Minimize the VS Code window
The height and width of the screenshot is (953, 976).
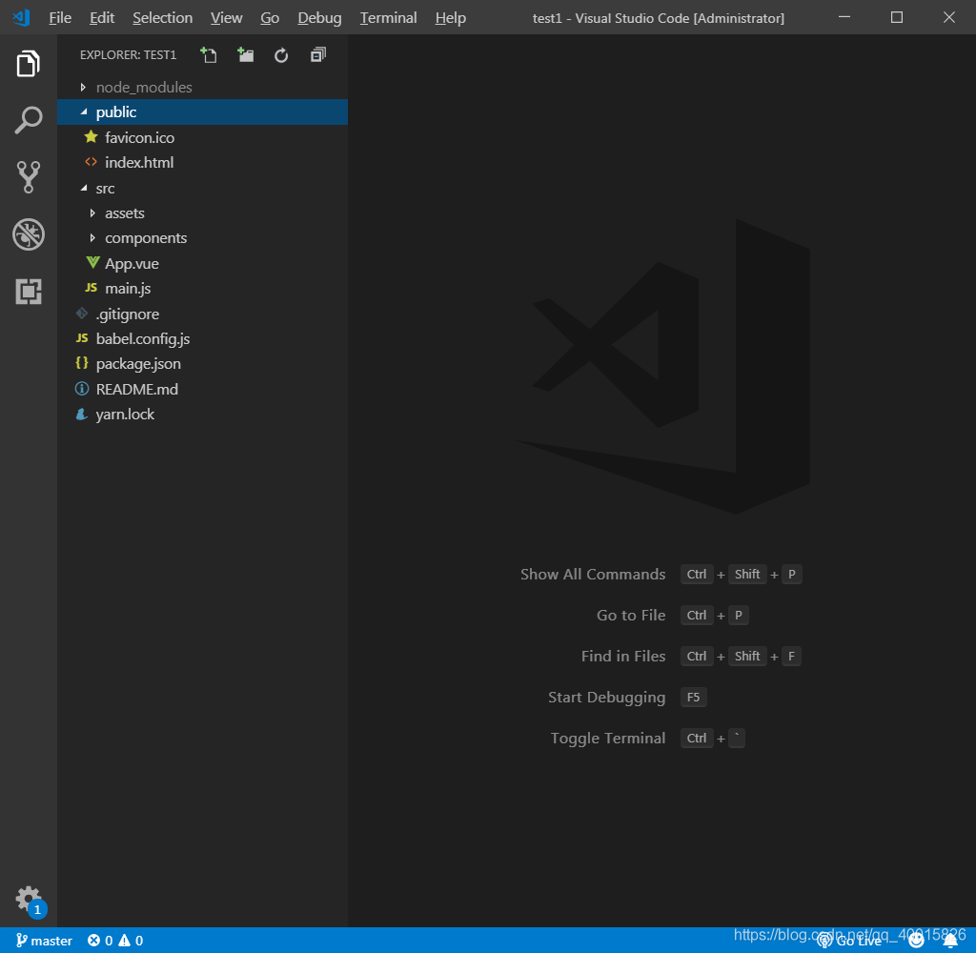(844, 17)
